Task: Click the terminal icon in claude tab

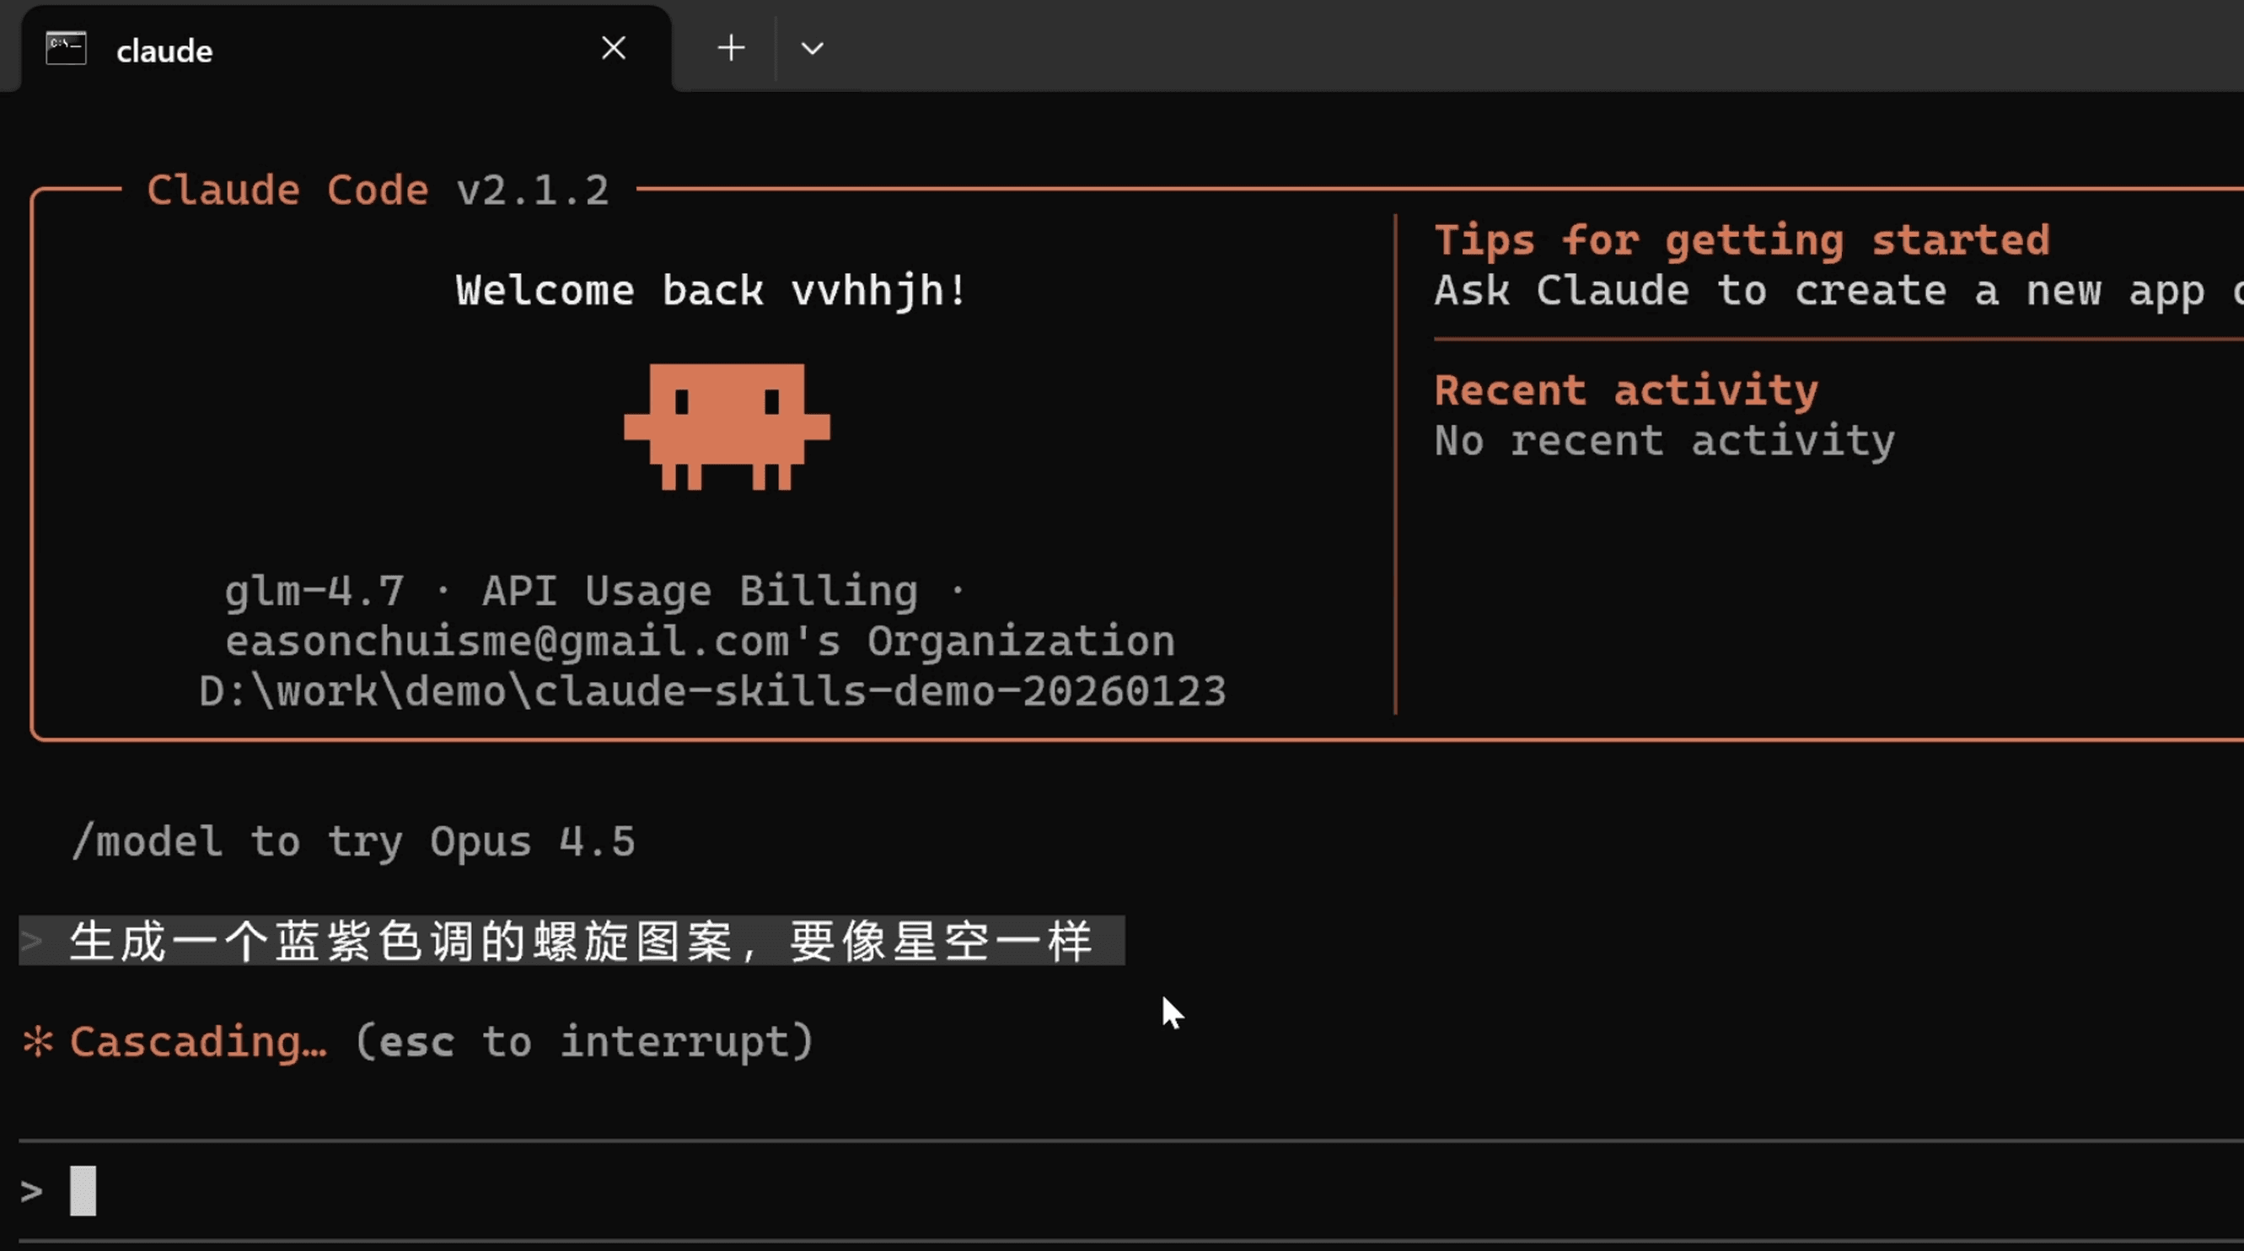Action: click(x=67, y=49)
